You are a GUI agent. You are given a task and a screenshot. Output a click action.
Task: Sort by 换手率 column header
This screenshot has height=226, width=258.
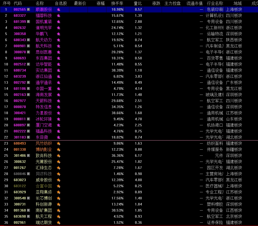point(117,3)
